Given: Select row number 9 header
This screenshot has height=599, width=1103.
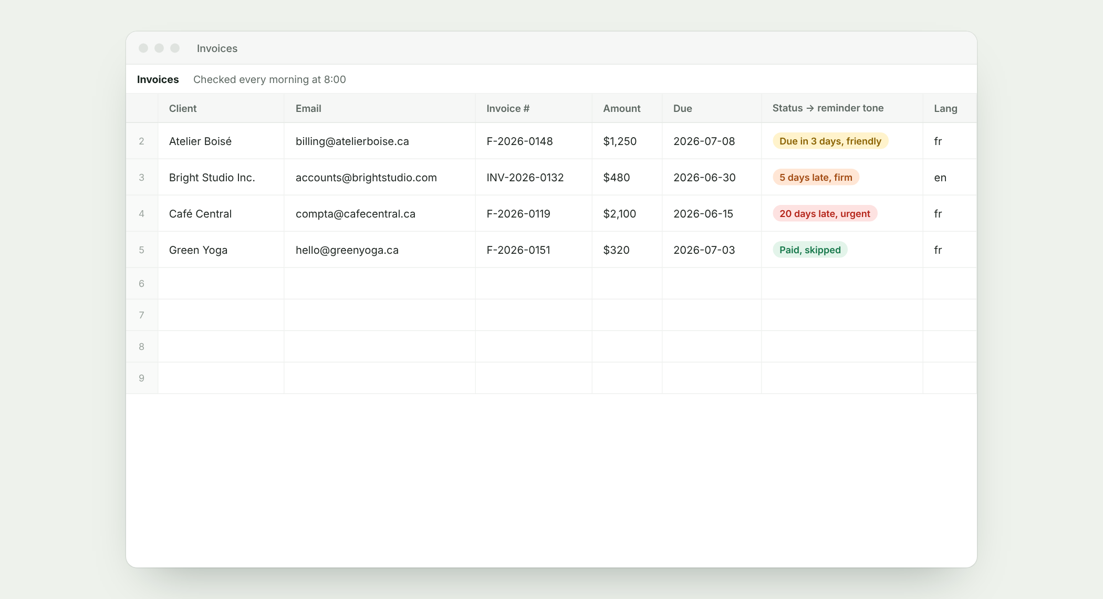Looking at the screenshot, I should point(142,378).
